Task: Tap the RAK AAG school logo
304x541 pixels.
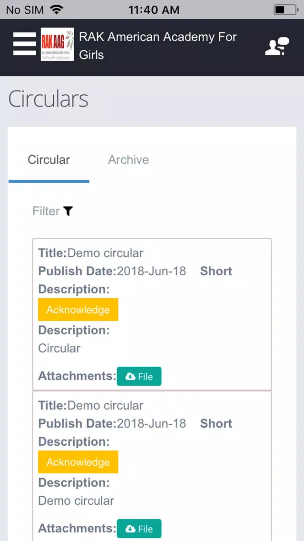Action: pos(57,44)
